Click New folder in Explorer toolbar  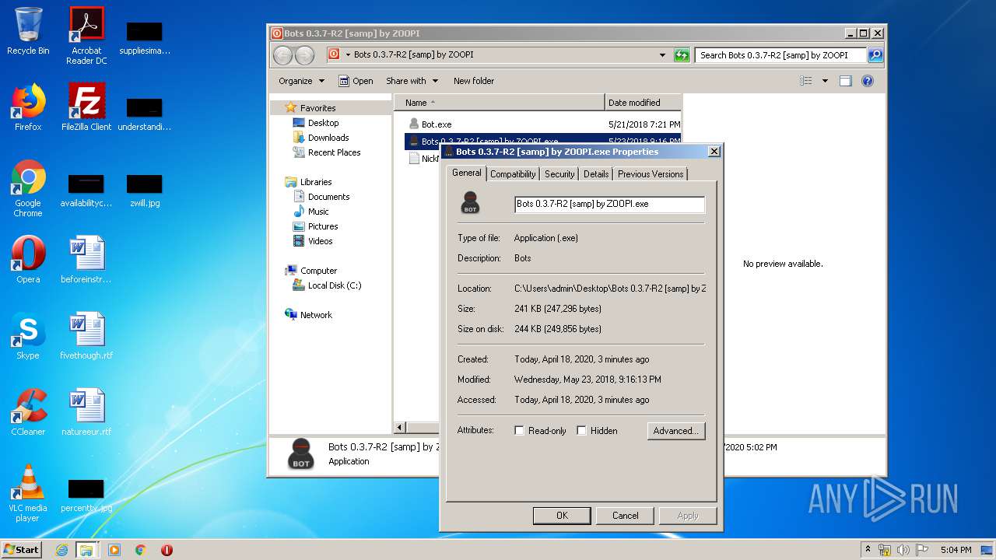(474, 81)
